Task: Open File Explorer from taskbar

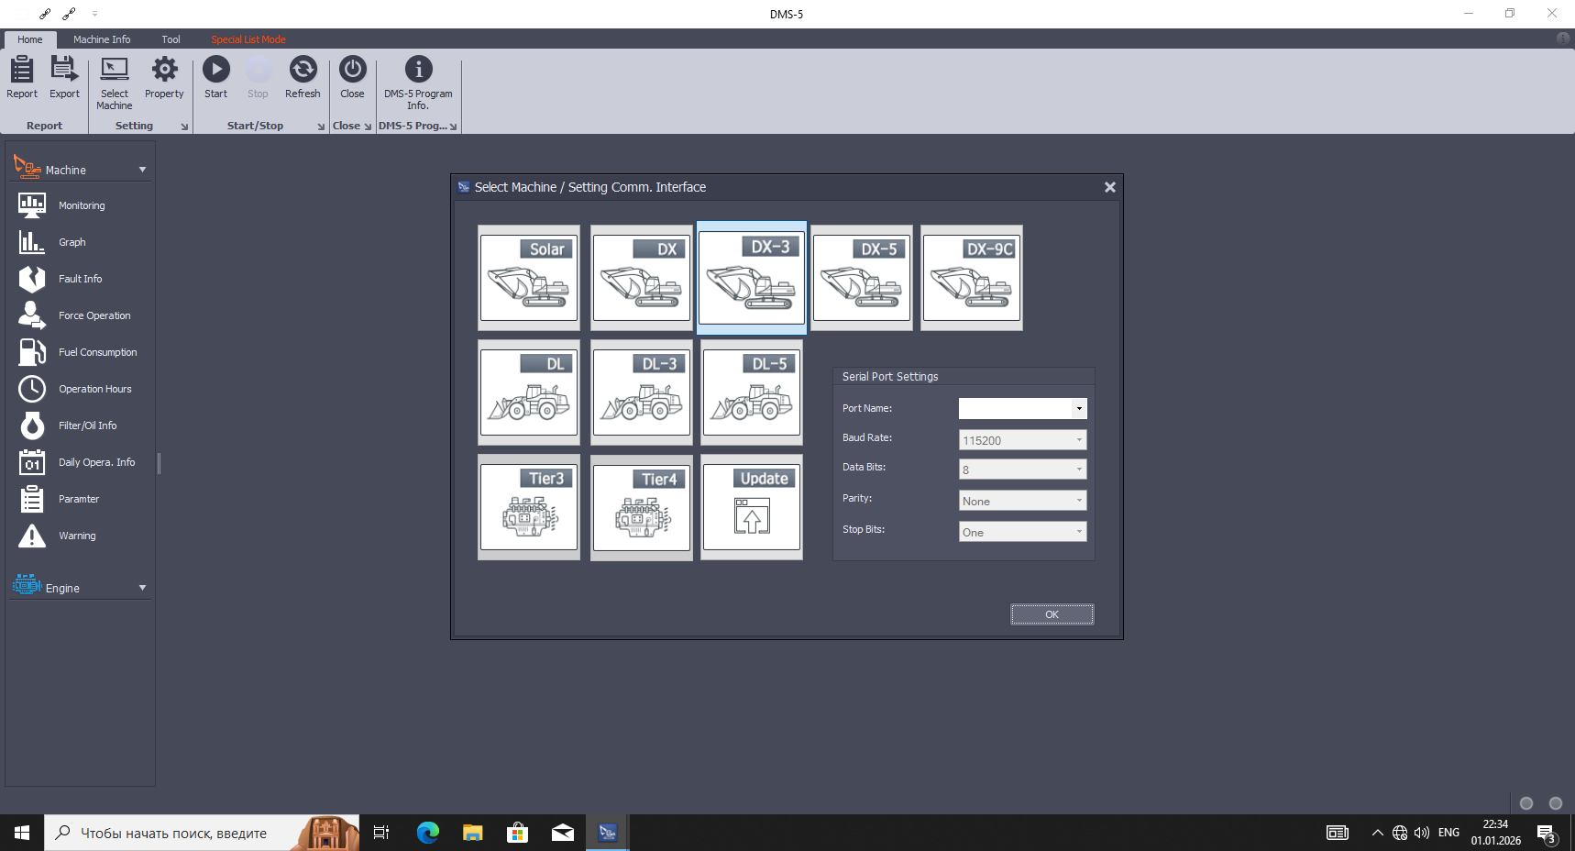Action: tap(473, 833)
